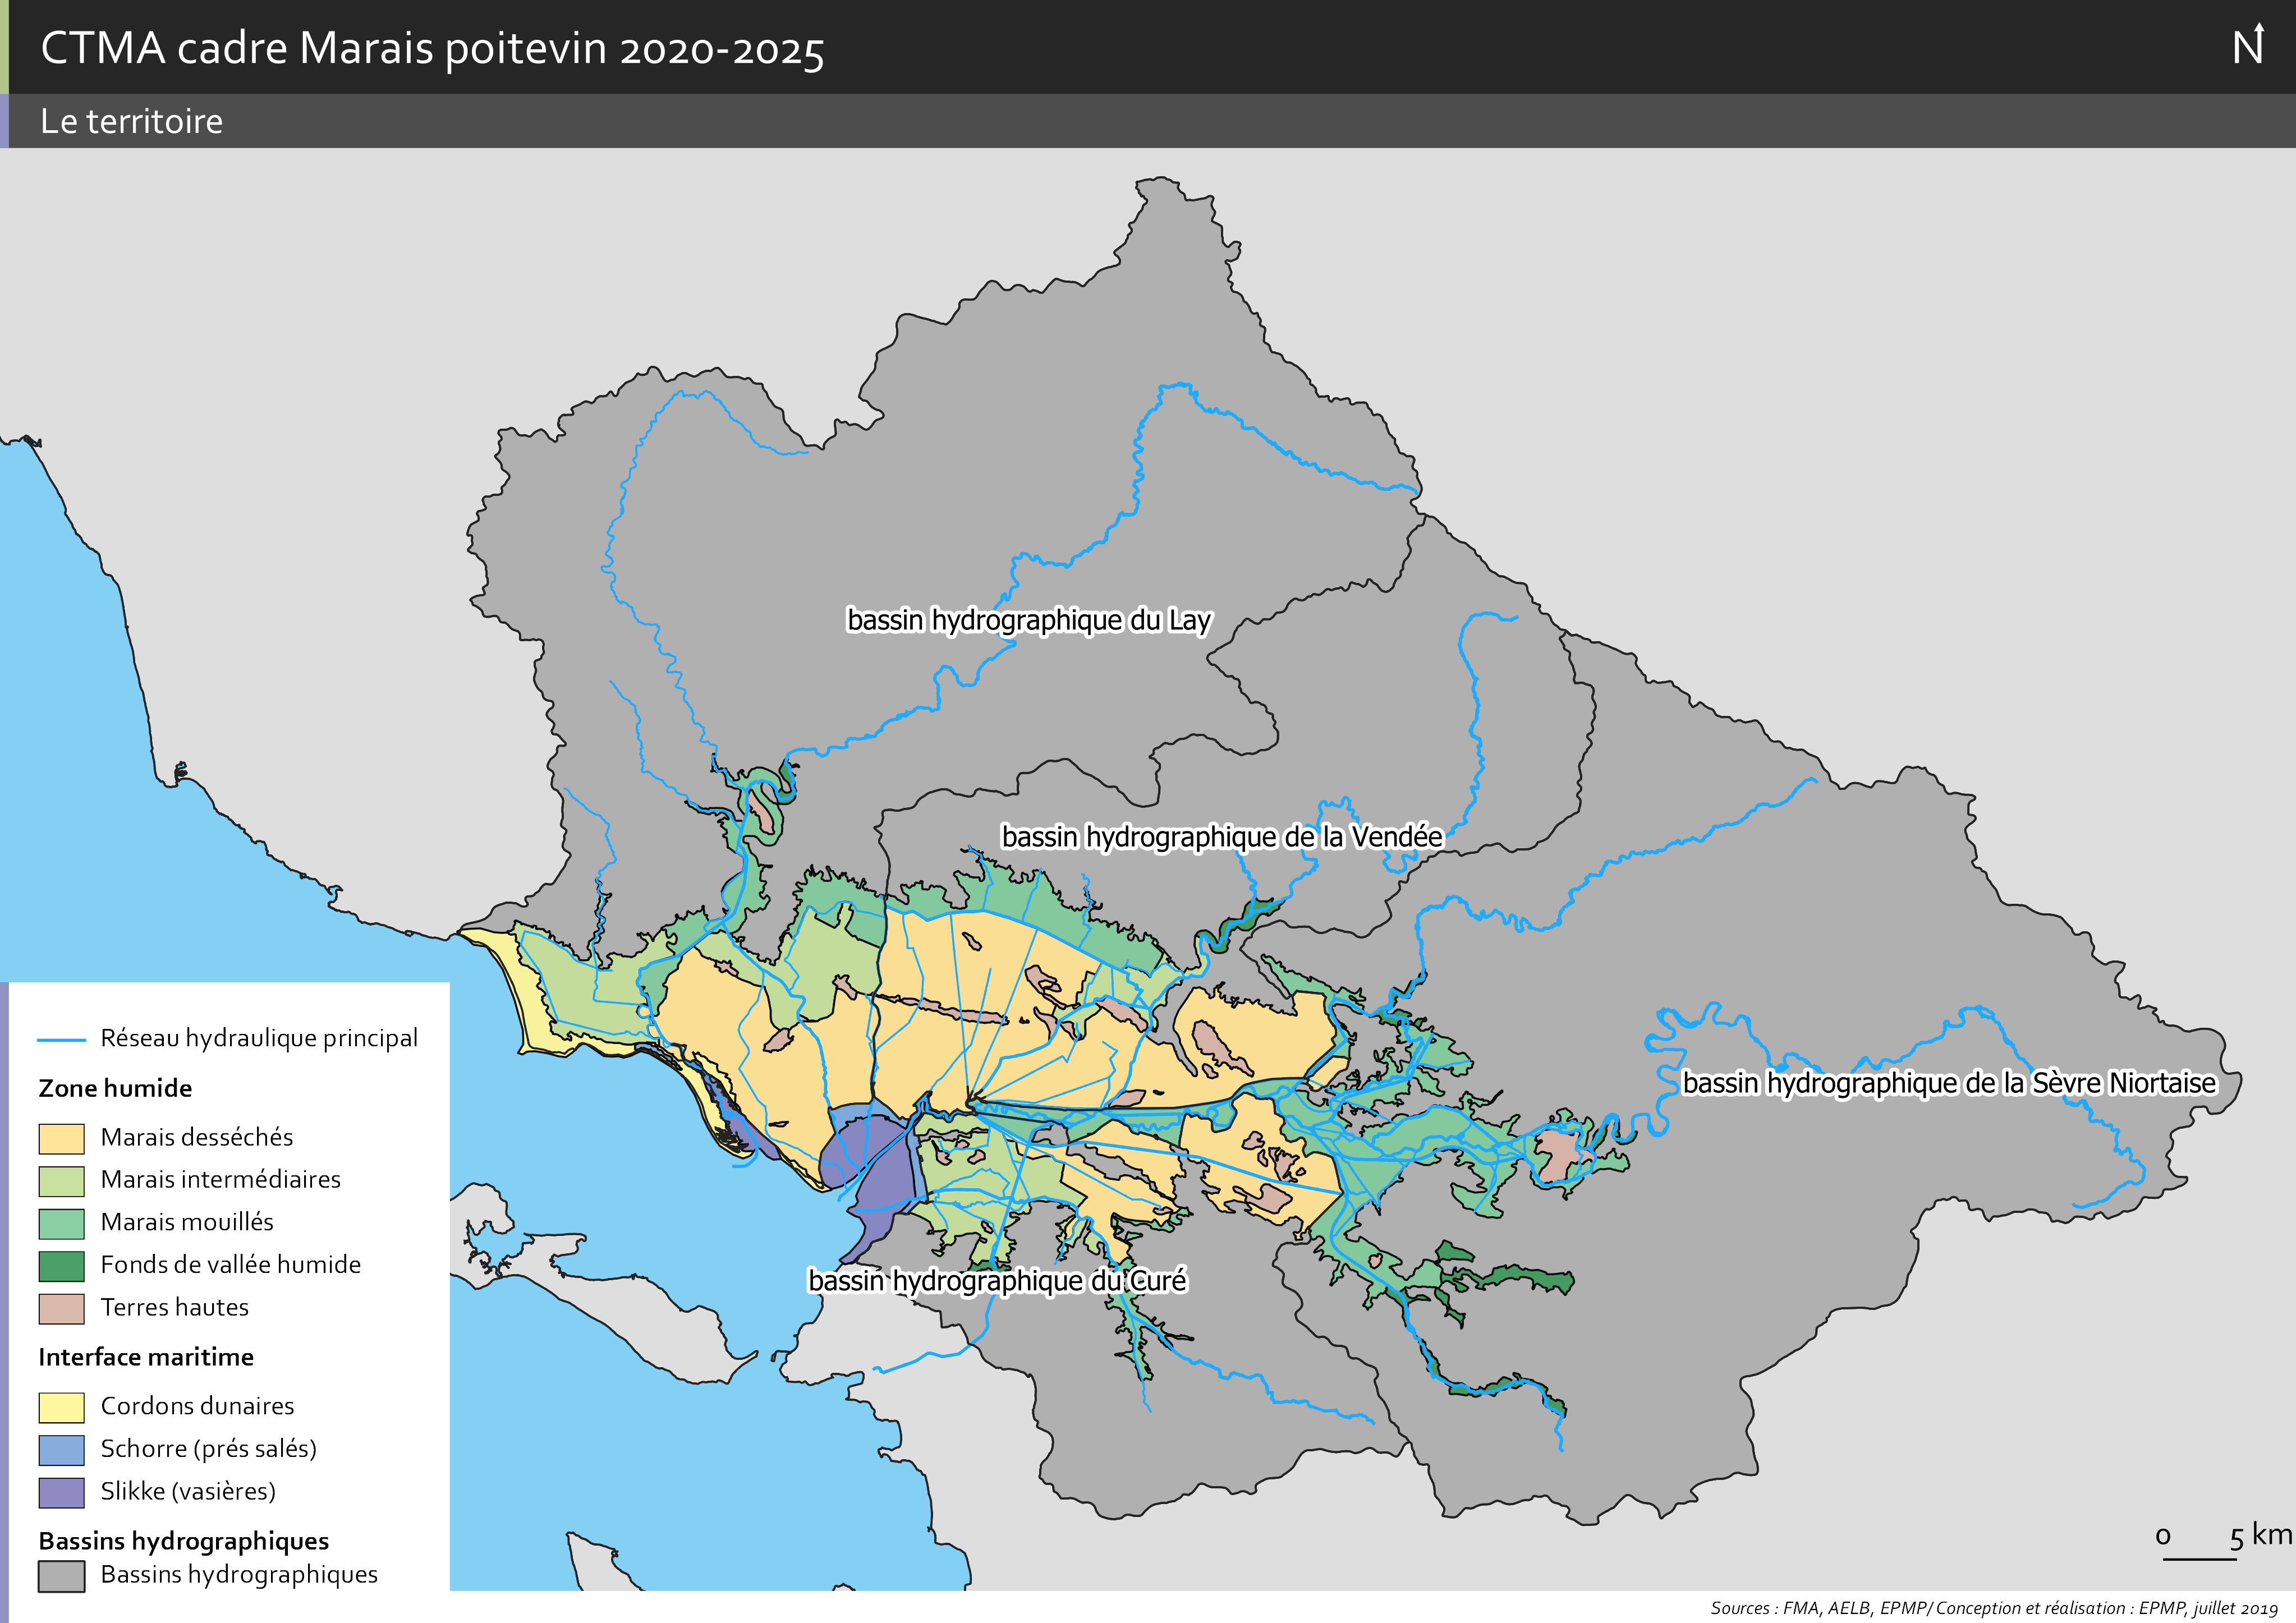
Task: Click the Sources credit line text
Action: click(x=1994, y=1608)
